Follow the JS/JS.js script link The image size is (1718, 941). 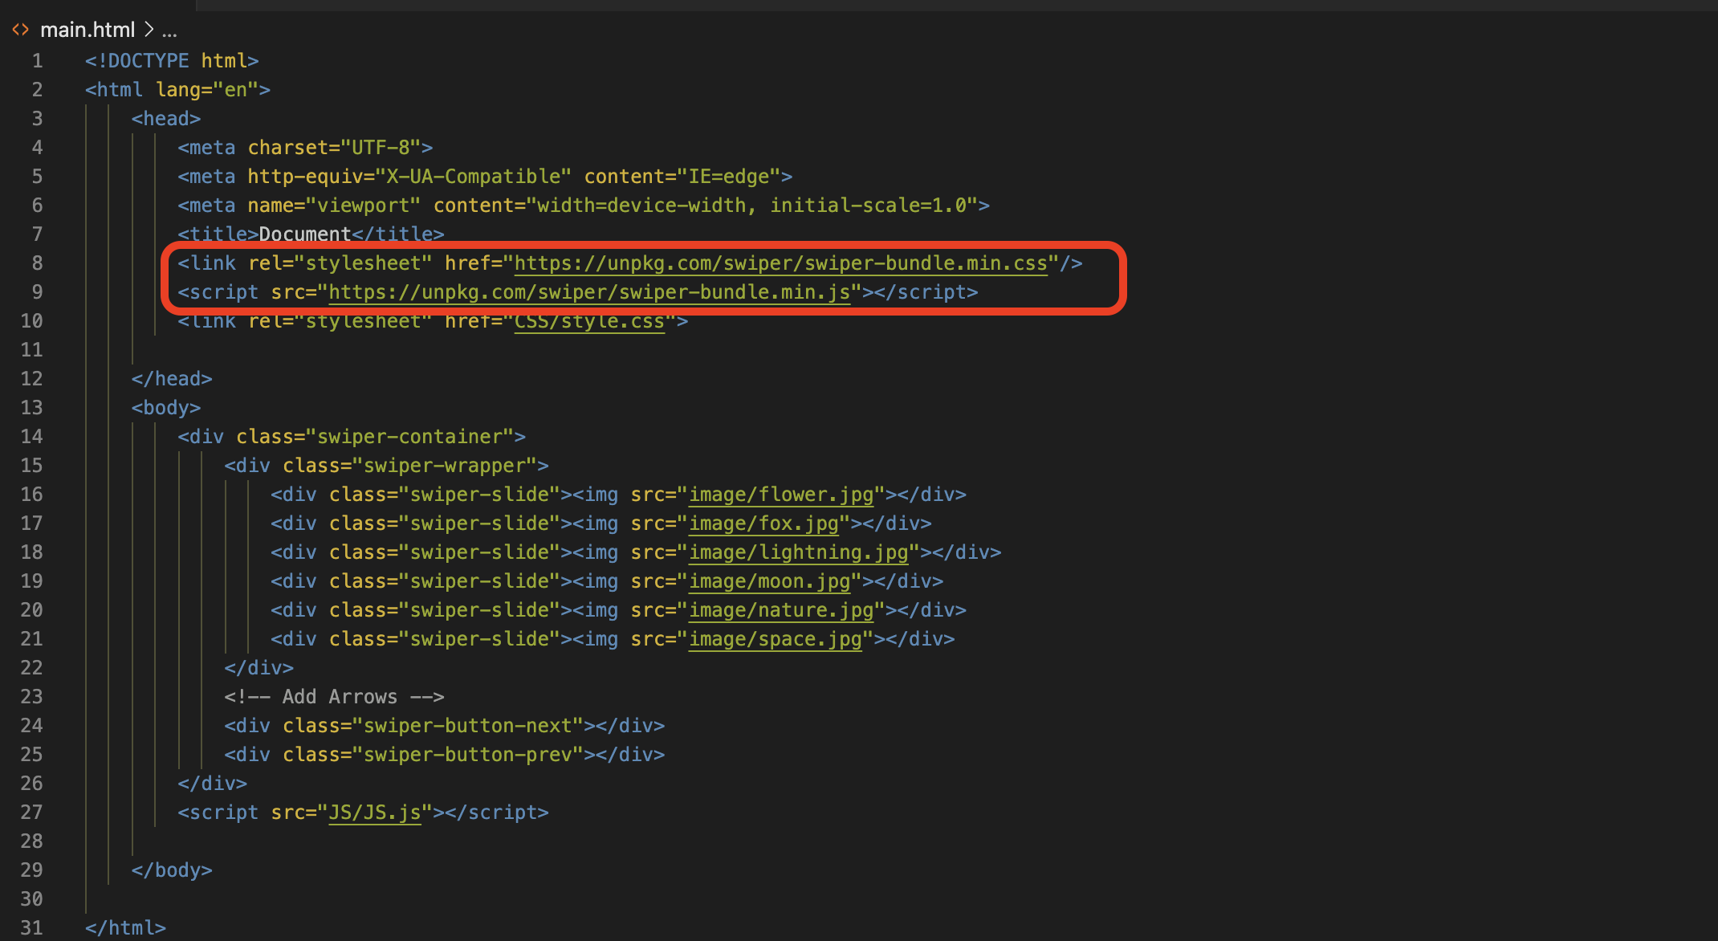coord(374,813)
